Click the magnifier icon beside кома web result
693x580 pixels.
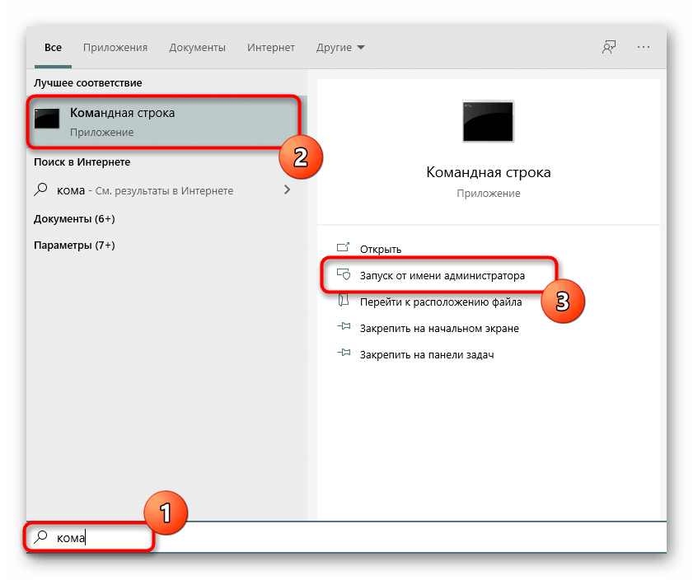41,190
